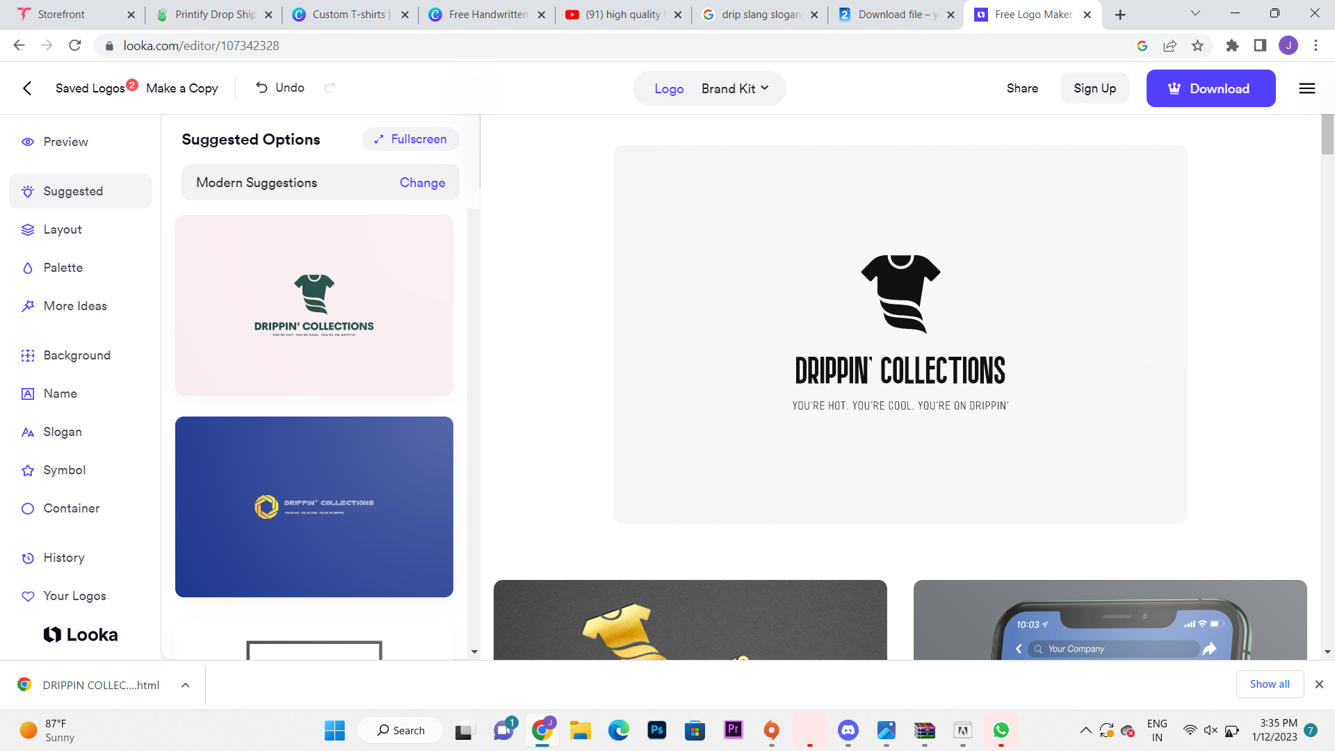This screenshot has height=751, width=1335.
Task: Click Change next to Modern Suggestions
Action: 422,183
